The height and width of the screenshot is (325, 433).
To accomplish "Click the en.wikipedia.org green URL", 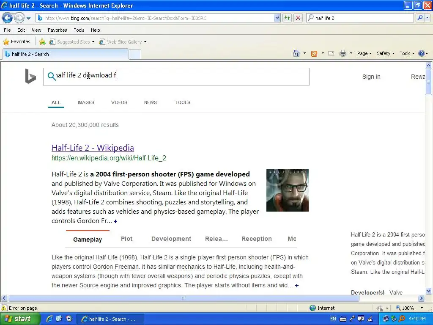I will [109, 158].
